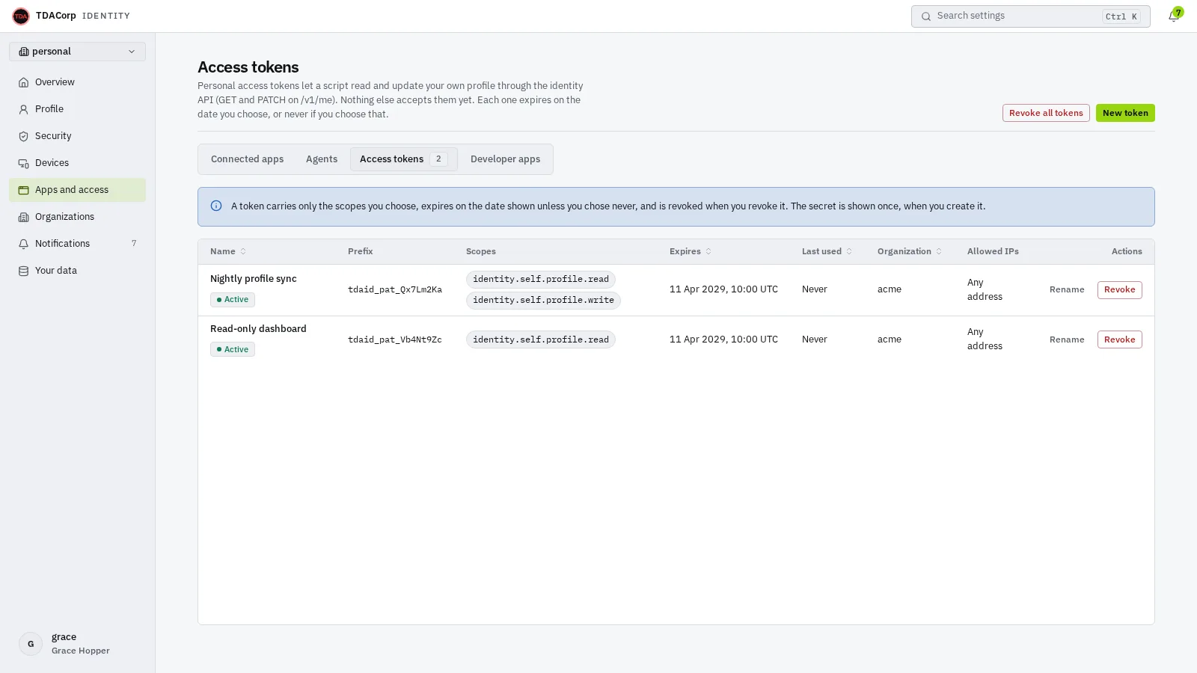The image size is (1197, 673).
Task: Create a New token
Action: (x=1125, y=113)
